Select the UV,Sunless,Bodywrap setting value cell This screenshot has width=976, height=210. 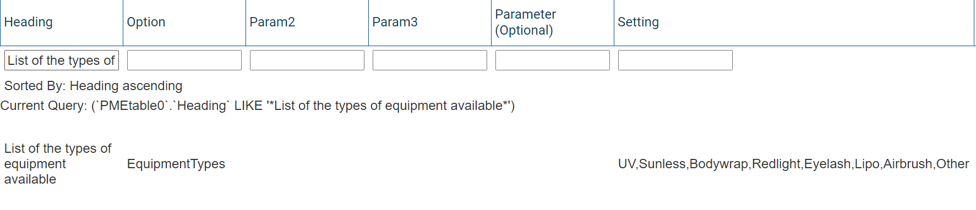[793, 164]
